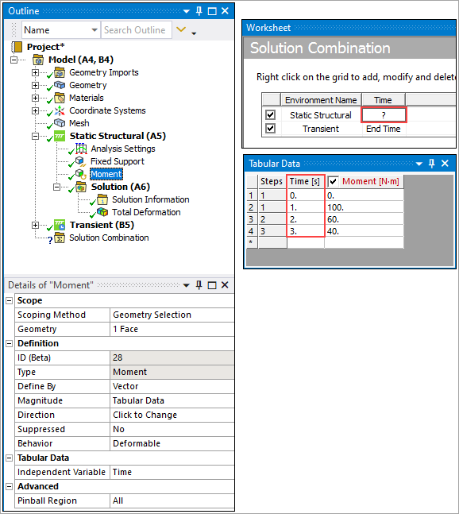This screenshot has height=514, width=459.
Task: Click the Mesh icon
Action: tap(60, 123)
